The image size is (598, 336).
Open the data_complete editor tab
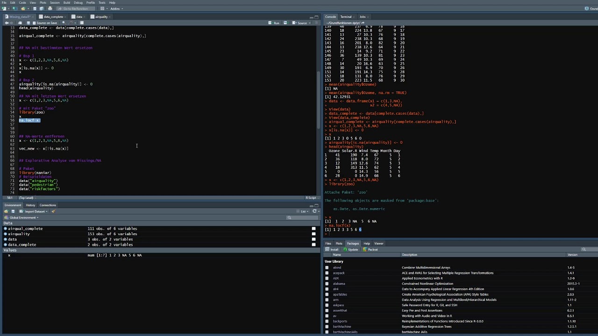[x=53, y=17]
